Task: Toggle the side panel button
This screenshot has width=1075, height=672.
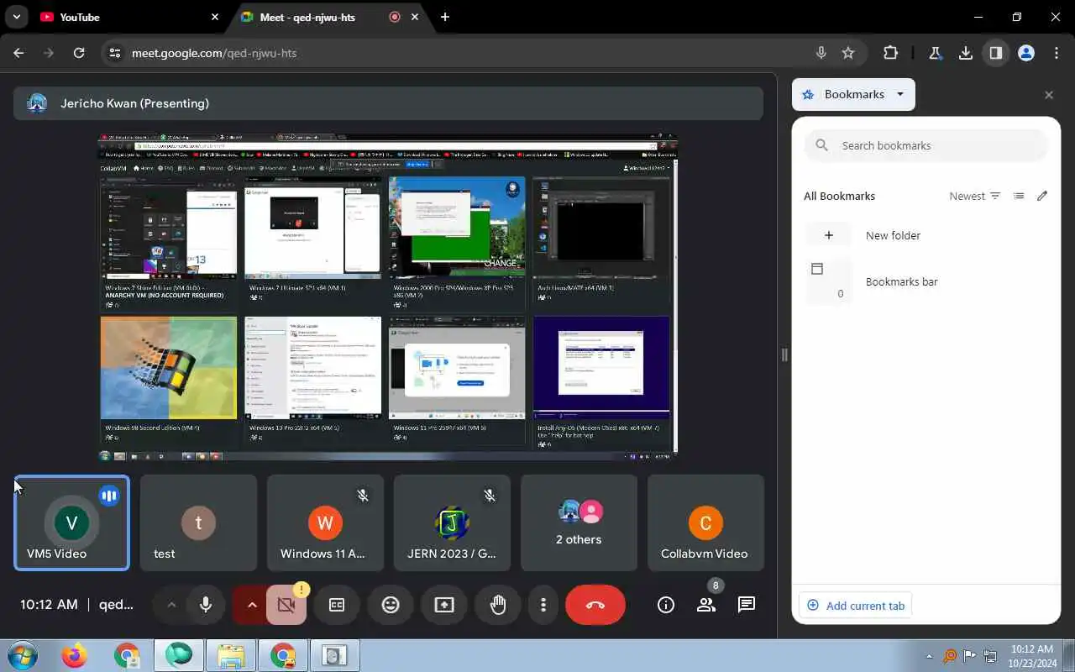Action: (996, 53)
